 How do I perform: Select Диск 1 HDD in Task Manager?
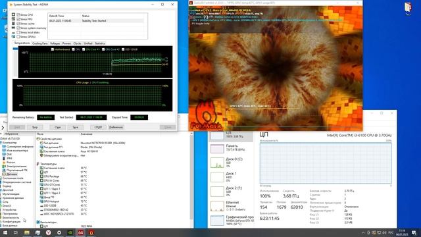coord(231,177)
